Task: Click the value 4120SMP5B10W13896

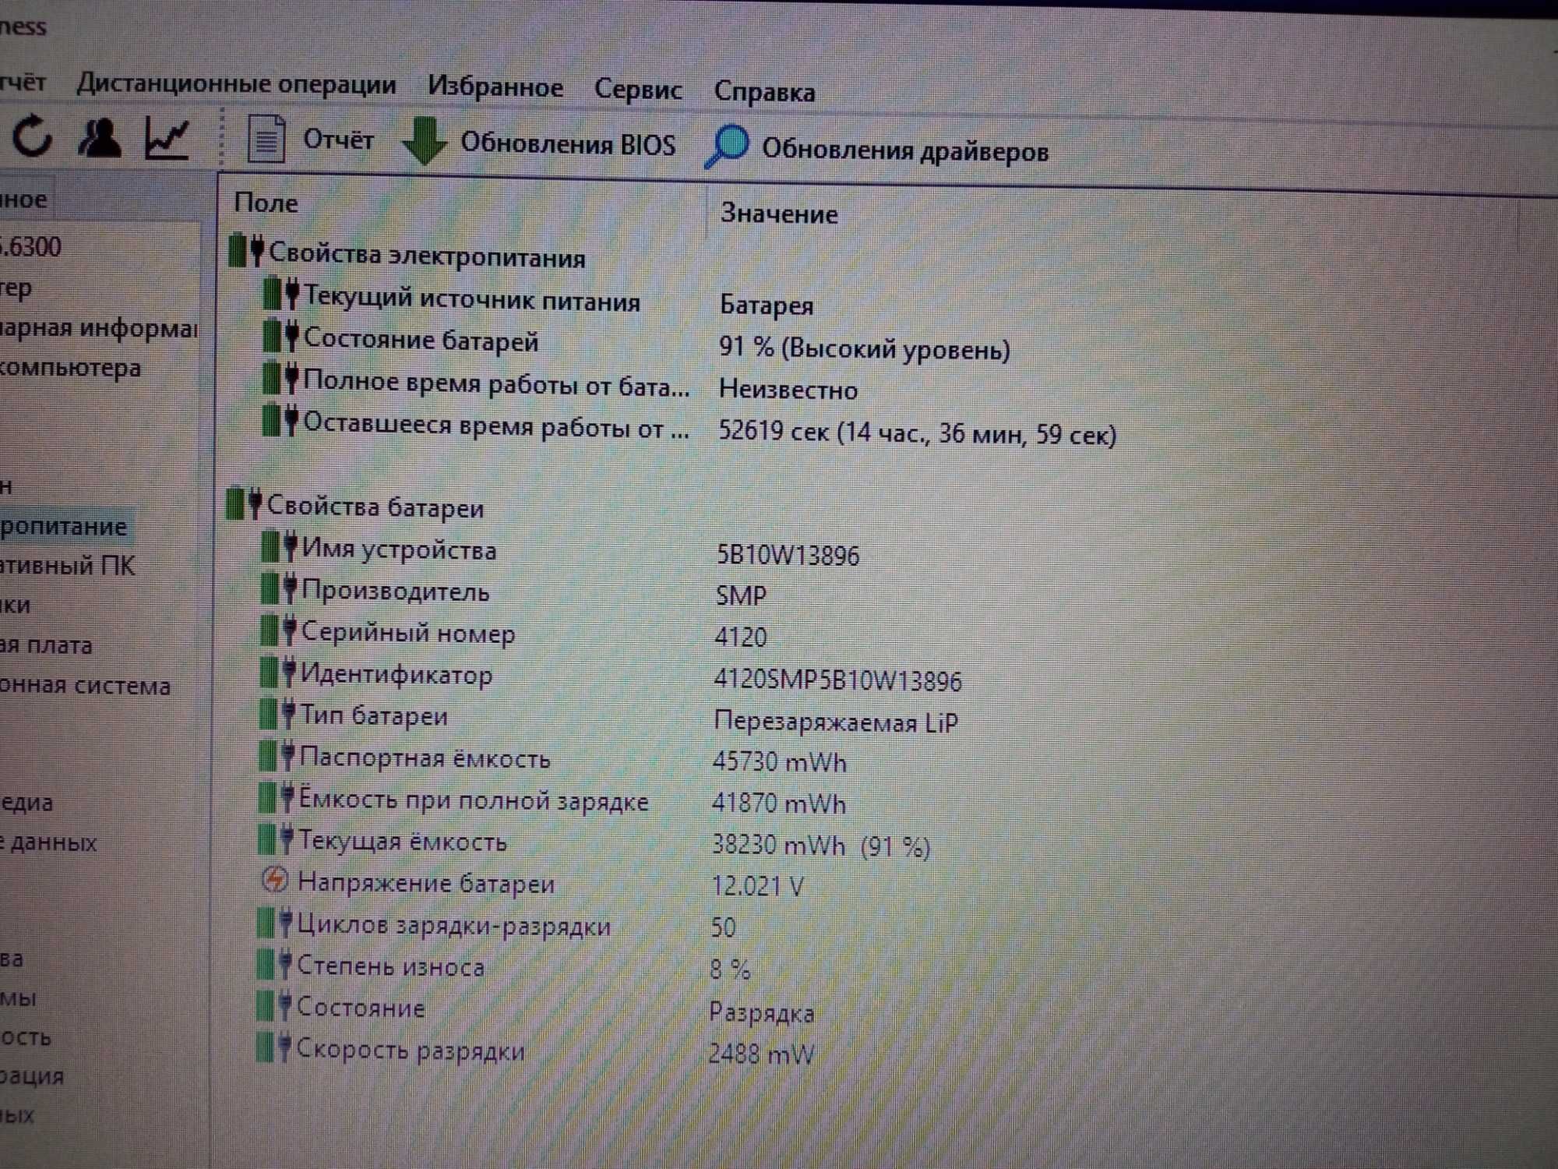Action: point(838,680)
